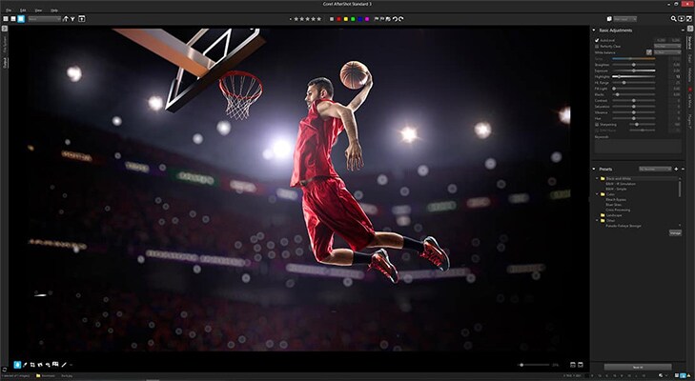Open the Help menu

[x=54, y=10]
